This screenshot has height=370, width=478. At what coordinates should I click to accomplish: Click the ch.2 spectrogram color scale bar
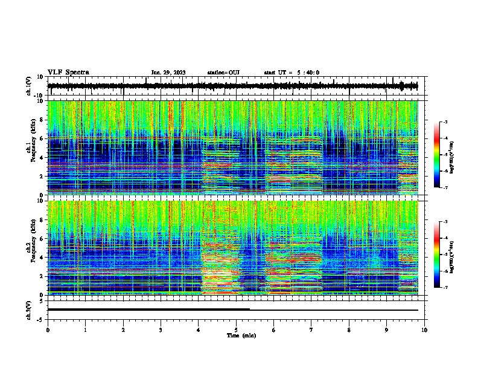[x=437, y=255]
